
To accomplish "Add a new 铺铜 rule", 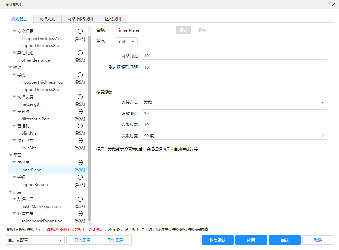I will 80,177.
